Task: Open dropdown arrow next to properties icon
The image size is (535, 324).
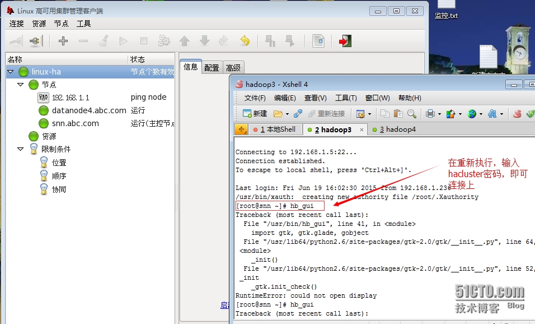Action: [369, 114]
